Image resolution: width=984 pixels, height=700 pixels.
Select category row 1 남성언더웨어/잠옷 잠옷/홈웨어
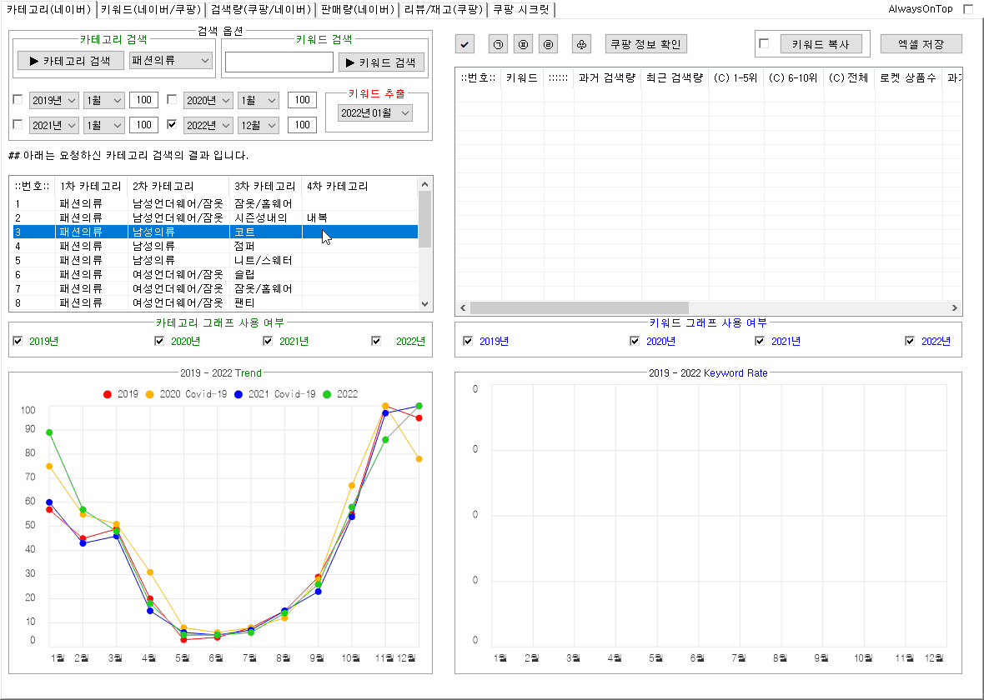(x=215, y=203)
